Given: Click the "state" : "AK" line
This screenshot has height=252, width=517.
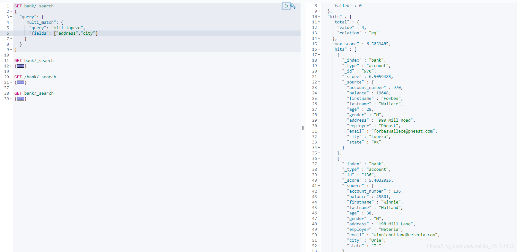Looking at the screenshot, I should point(364,142).
